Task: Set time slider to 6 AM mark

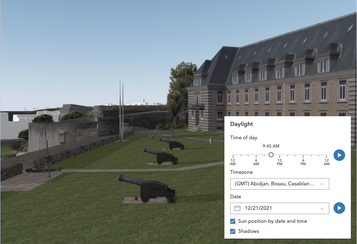Action: click(256, 155)
